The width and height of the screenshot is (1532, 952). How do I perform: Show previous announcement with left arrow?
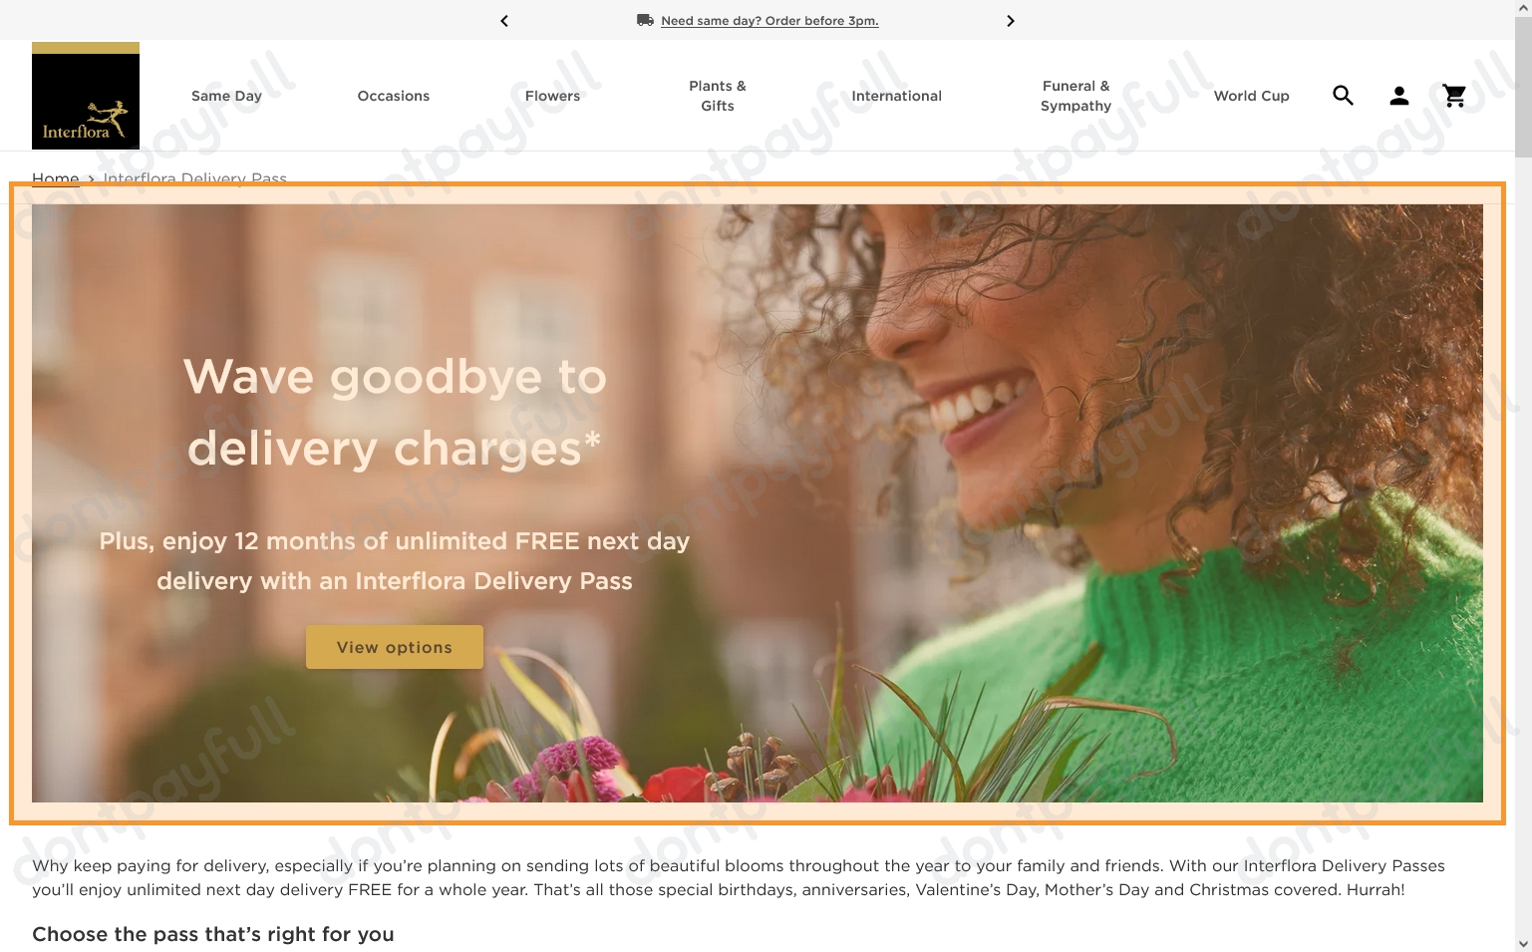504,20
